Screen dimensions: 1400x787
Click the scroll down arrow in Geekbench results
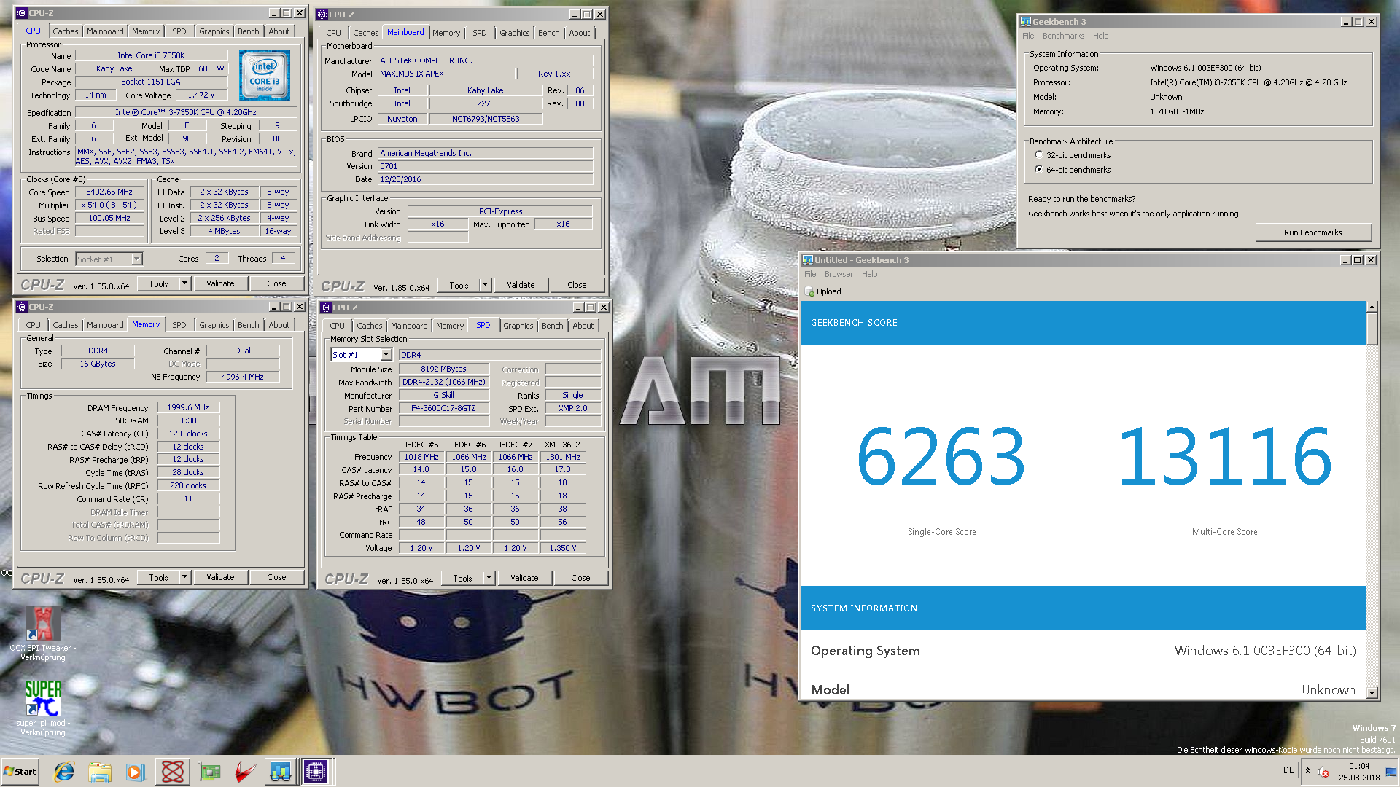click(1372, 693)
